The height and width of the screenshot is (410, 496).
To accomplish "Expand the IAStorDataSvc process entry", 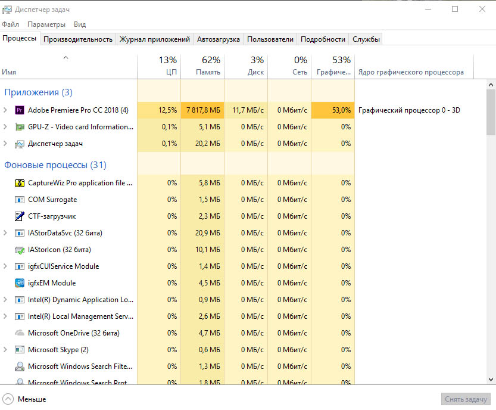I will pyautogui.click(x=5, y=233).
